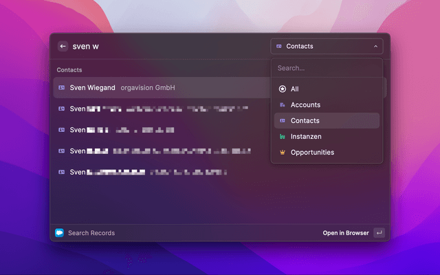Click the contact card icon beside Sven Wiegand
Screen dimensions: 440x275
click(x=61, y=88)
